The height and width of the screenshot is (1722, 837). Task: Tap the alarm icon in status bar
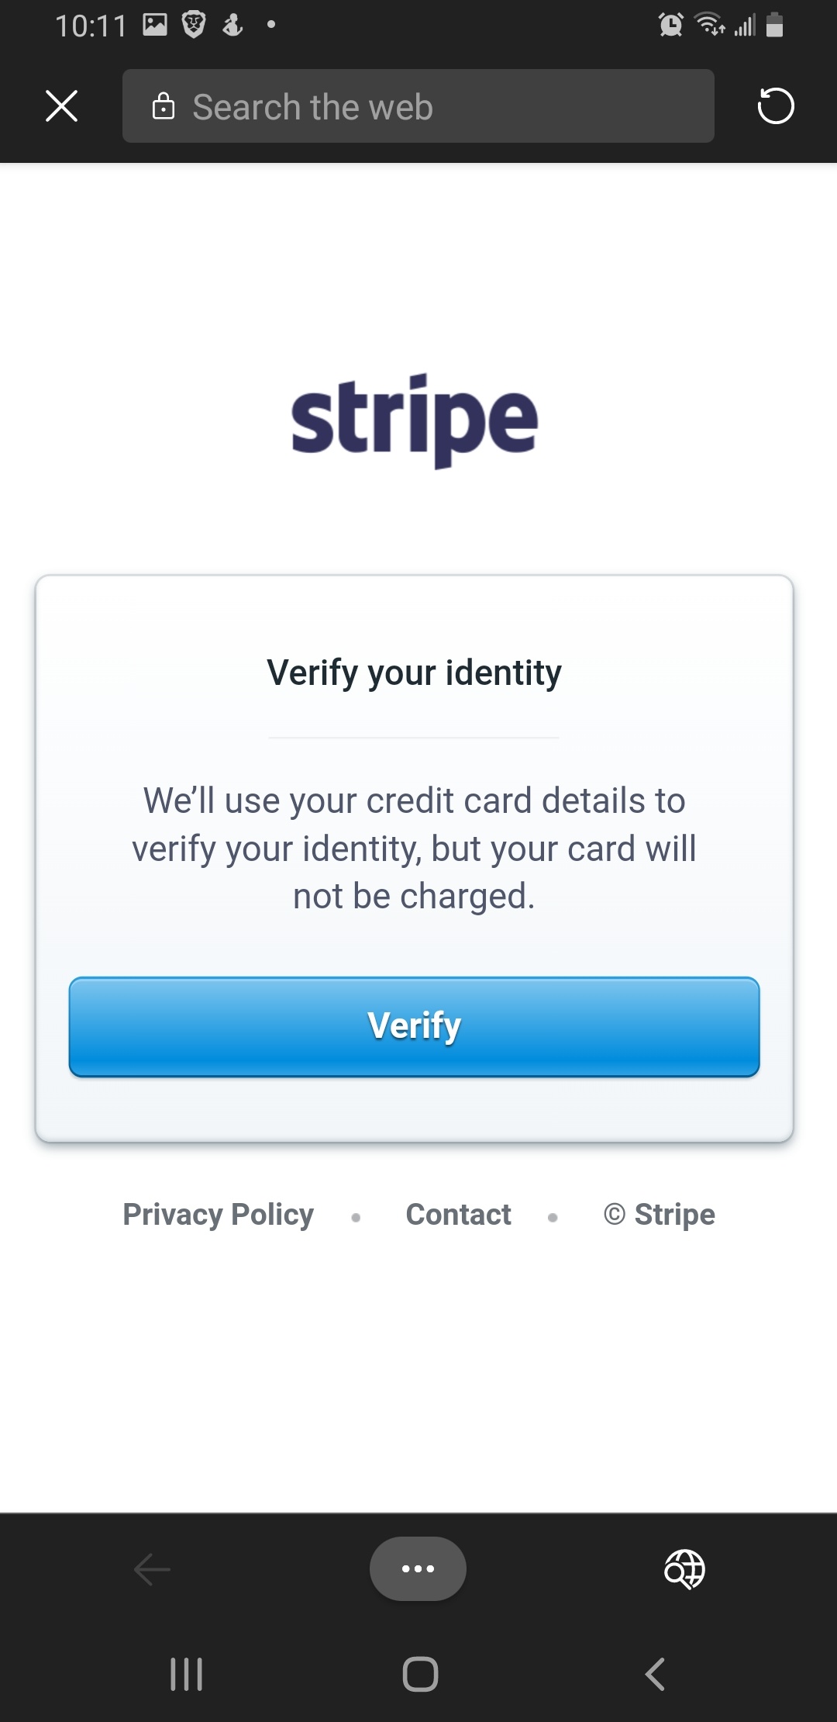671,25
